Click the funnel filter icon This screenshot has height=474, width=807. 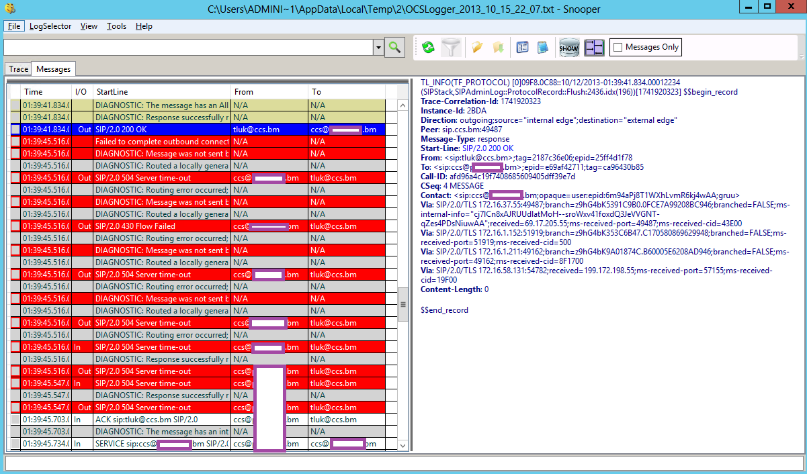(452, 48)
